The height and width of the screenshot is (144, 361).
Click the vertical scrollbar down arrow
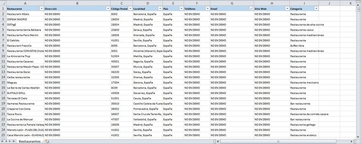[358, 137]
